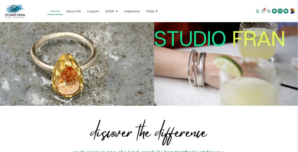
Task: Check the cart item count badge
Action: [x=265, y=9]
